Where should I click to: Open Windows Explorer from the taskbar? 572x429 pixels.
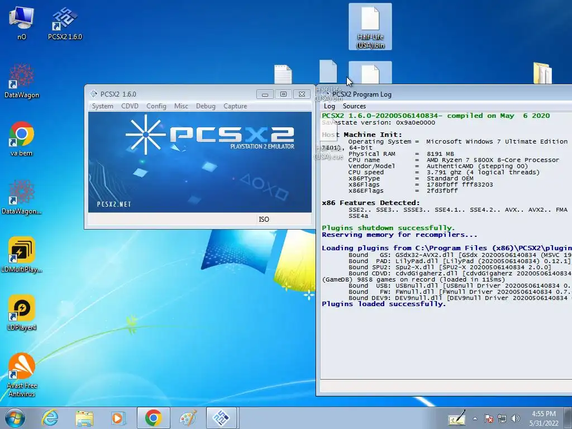tap(84, 418)
